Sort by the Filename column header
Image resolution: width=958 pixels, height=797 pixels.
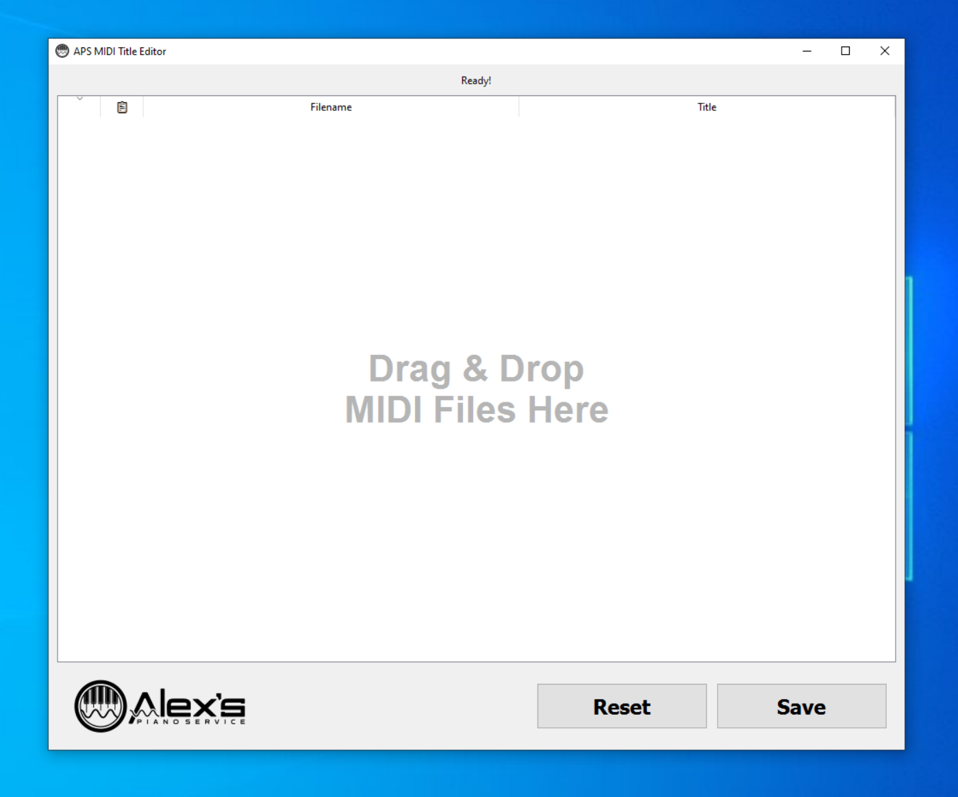[x=331, y=107]
